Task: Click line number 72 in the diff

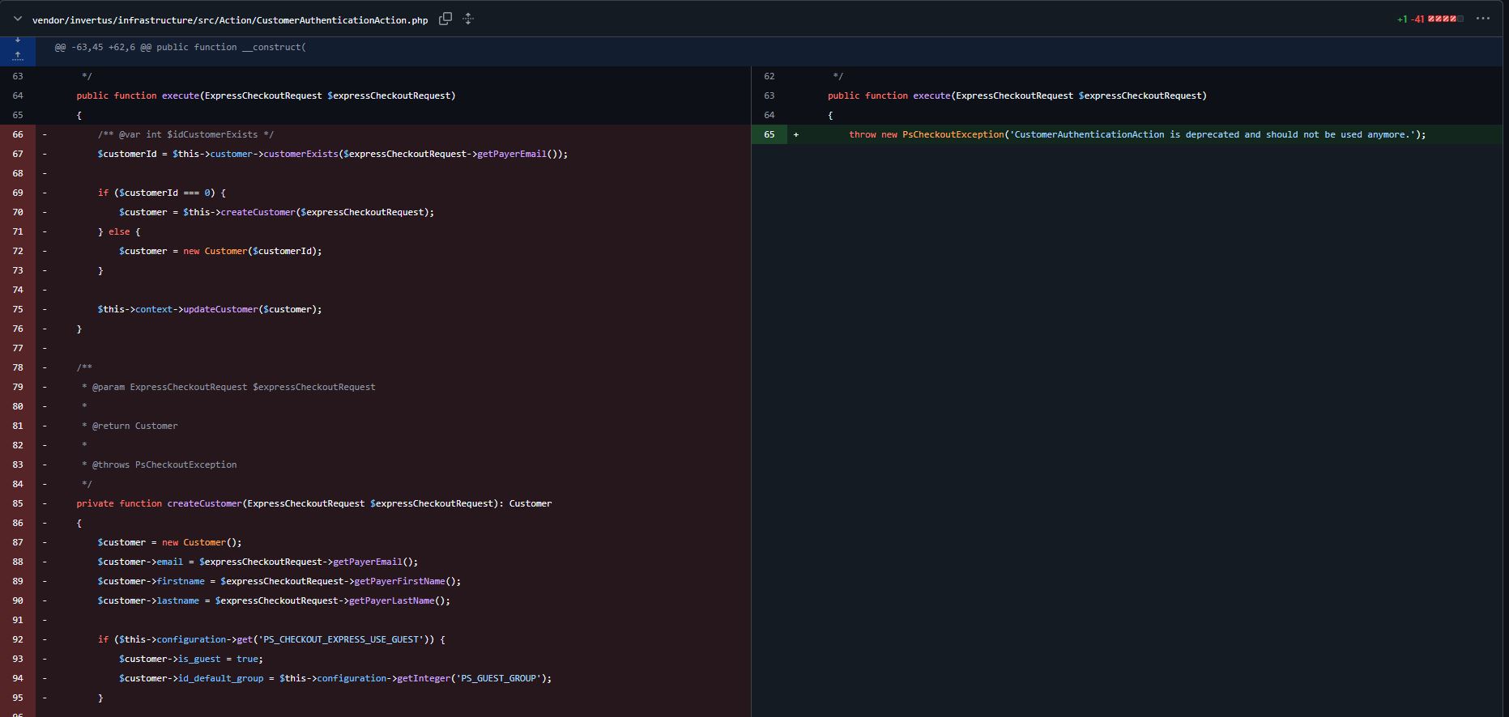Action: tap(18, 251)
